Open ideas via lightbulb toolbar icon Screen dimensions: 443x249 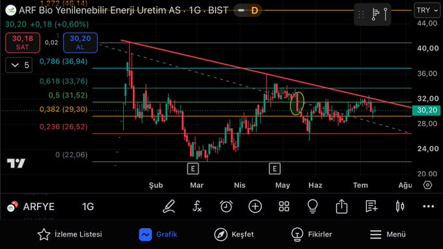tap(313, 207)
